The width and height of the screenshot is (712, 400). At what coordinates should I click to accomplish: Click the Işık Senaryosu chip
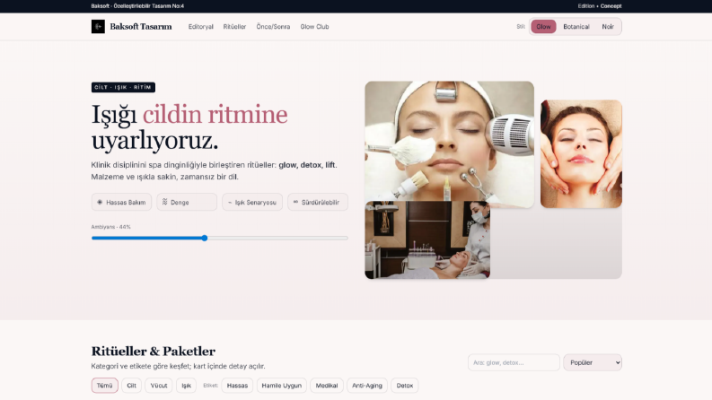pos(252,203)
